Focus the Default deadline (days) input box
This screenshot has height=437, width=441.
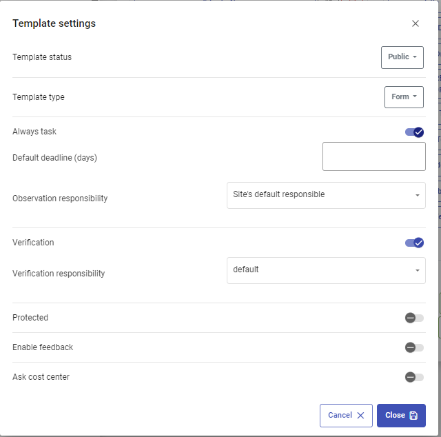click(373, 156)
